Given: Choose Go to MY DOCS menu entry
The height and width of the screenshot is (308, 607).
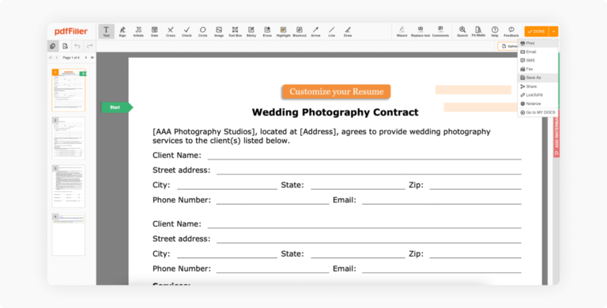Looking at the screenshot, I should click(537, 113).
